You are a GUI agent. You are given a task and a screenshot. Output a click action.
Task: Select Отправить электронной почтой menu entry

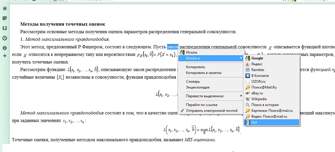coord(211,111)
